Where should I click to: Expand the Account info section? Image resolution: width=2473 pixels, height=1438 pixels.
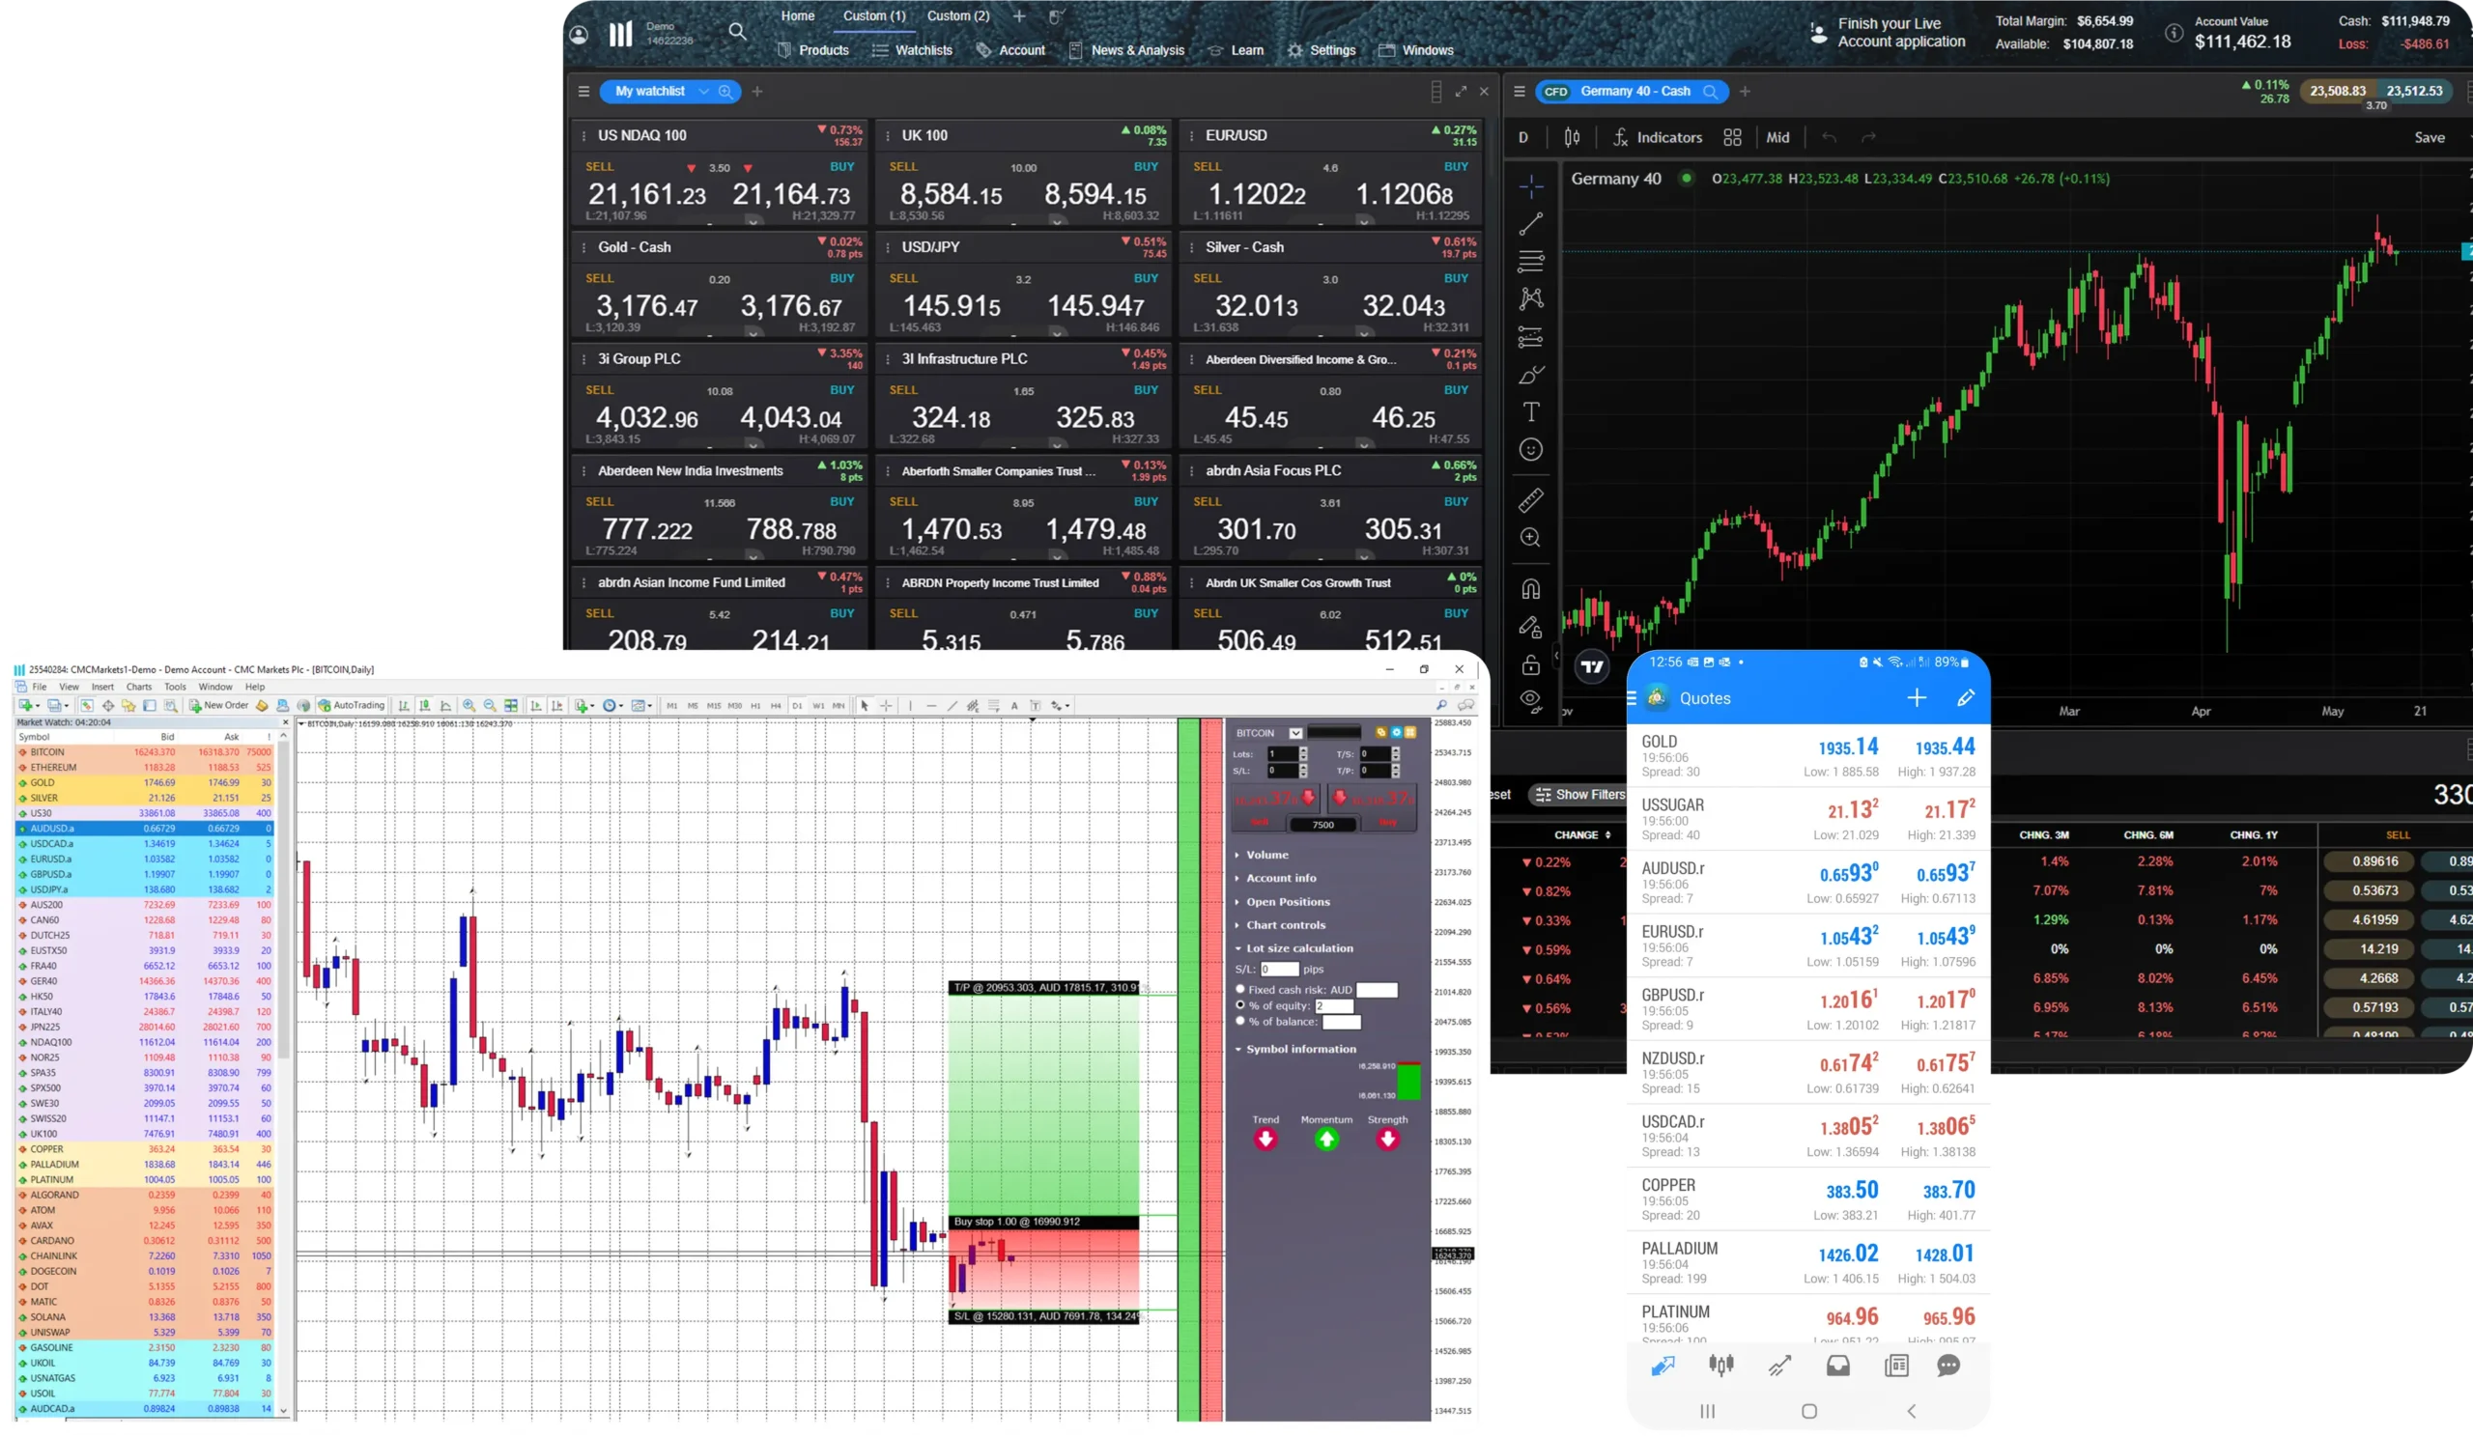click(1281, 878)
